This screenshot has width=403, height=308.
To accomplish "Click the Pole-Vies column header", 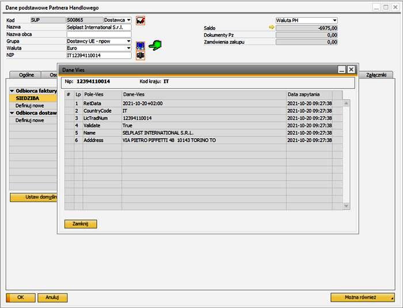I will click(x=102, y=94).
